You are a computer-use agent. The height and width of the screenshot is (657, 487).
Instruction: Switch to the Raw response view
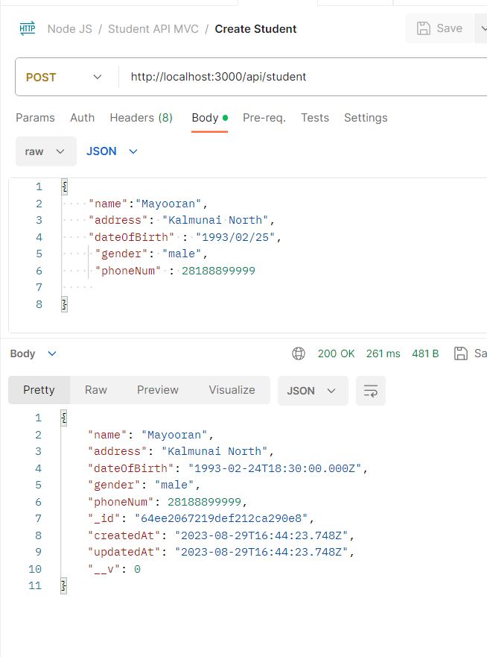96,390
